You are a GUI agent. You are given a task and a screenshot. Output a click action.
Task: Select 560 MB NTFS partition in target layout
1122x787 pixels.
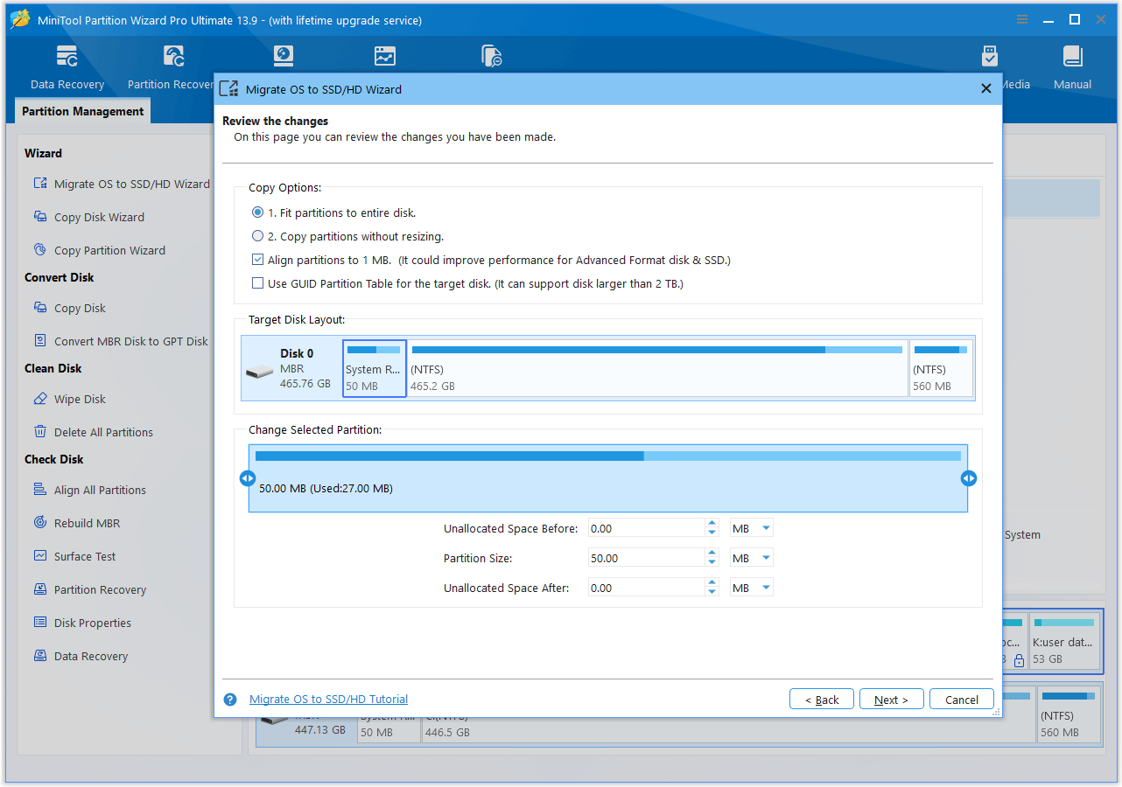(941, 368)
